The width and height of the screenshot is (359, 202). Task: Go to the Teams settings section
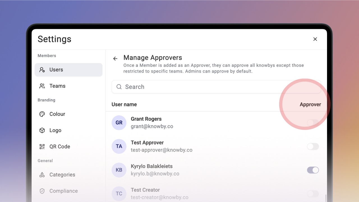(x=68, y=86)
